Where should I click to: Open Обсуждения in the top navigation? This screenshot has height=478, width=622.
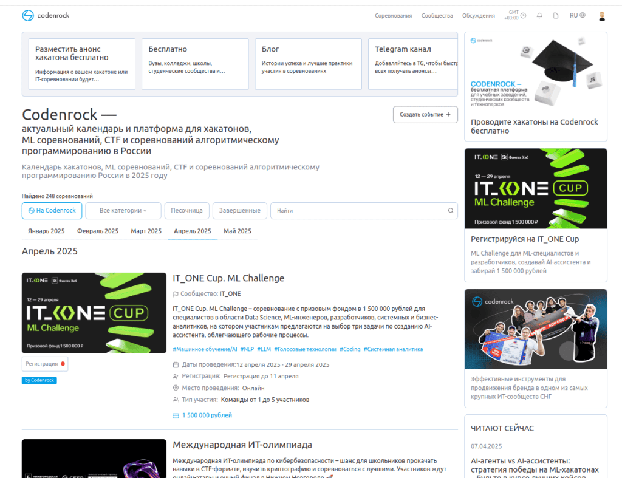(479, 15)
